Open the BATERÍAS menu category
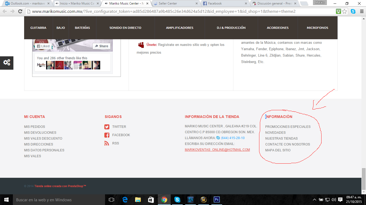This screenshot has height=205, width=366. pos(83,28)
